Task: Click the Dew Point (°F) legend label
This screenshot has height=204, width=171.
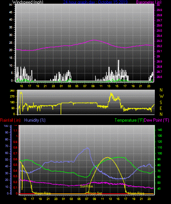Action: 156,120
